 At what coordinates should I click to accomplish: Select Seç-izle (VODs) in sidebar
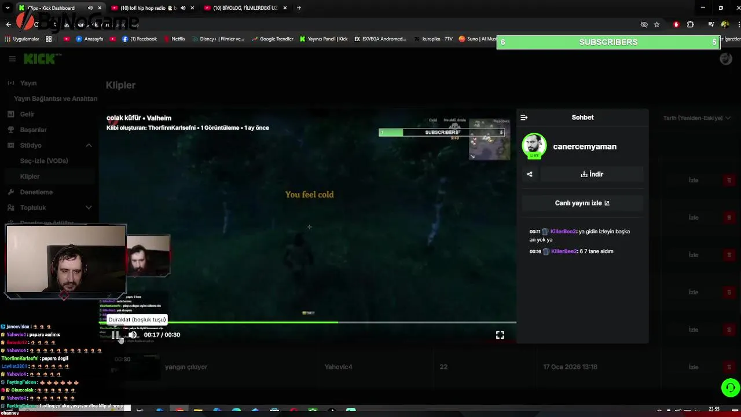(x=44, y=161)
